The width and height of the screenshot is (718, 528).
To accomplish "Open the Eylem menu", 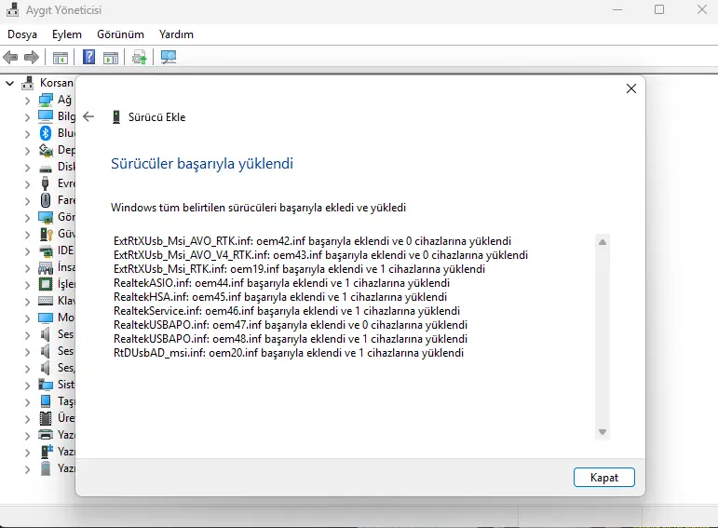I will pos(67,34).
